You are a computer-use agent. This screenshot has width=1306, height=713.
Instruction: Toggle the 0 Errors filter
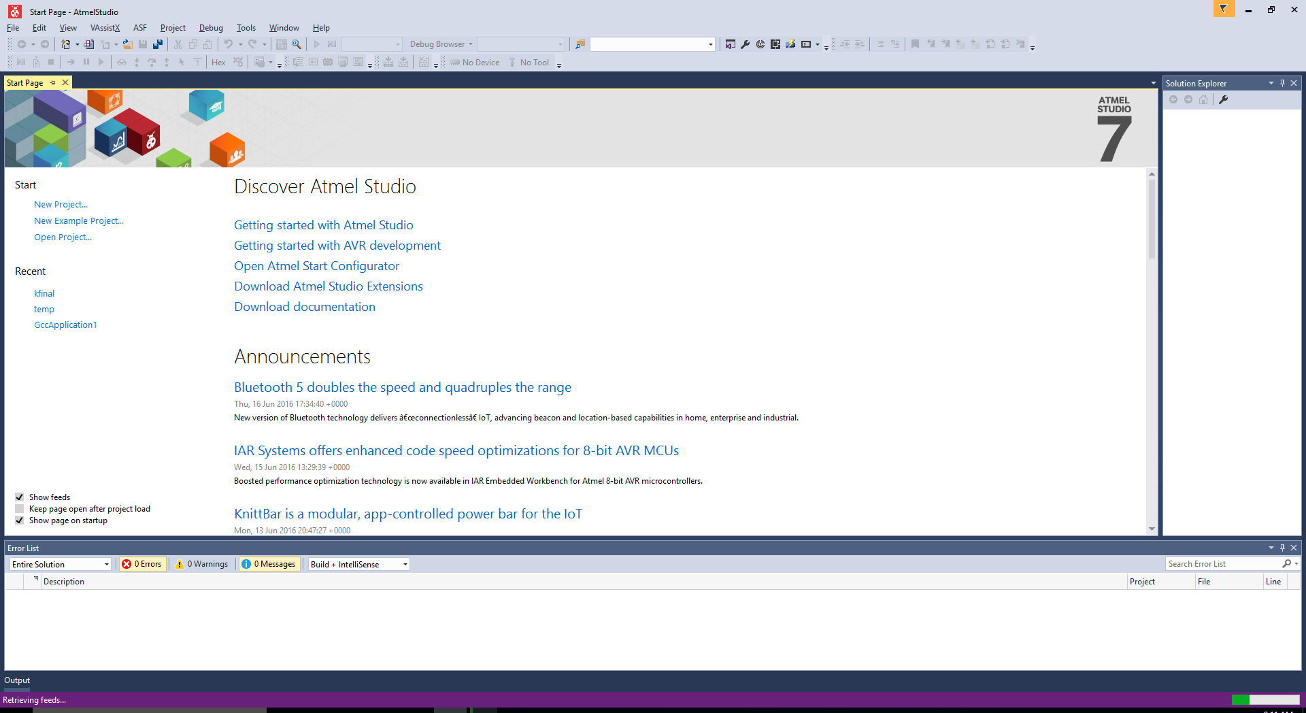(x=142, y=564)
